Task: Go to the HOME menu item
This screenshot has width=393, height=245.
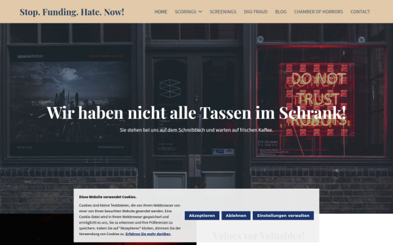Action: pyautogui.click(x=160, y=12)
